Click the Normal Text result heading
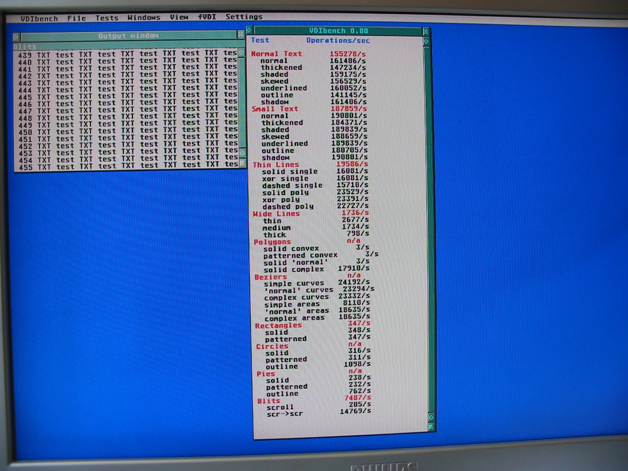This screenshot has height=471, width=628. (276, 54)
